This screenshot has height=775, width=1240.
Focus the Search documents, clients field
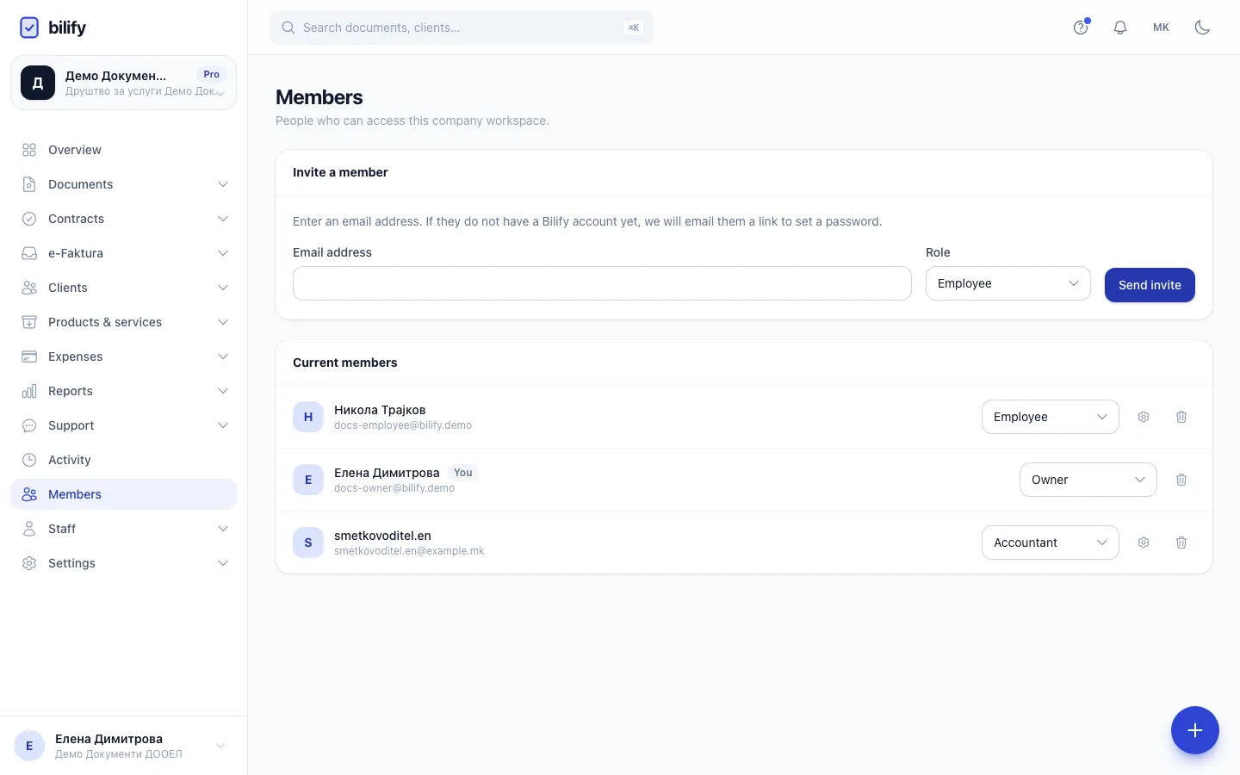tap(462, 28)
